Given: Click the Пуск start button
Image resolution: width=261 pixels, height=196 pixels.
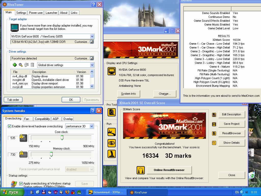Looking at the screenshot, I should 12,192.
